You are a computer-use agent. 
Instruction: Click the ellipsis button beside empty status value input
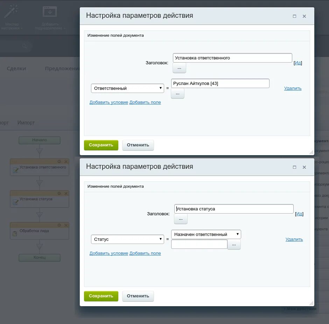coord(234,244)
